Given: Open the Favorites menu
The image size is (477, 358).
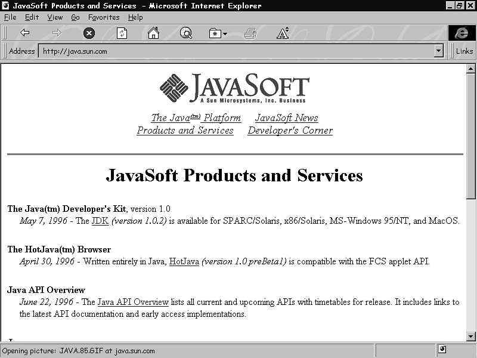Looking at the screenshot, I should coord(104,17).
